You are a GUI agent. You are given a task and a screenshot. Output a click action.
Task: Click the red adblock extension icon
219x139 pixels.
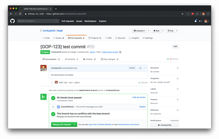(x=193, y=14)
